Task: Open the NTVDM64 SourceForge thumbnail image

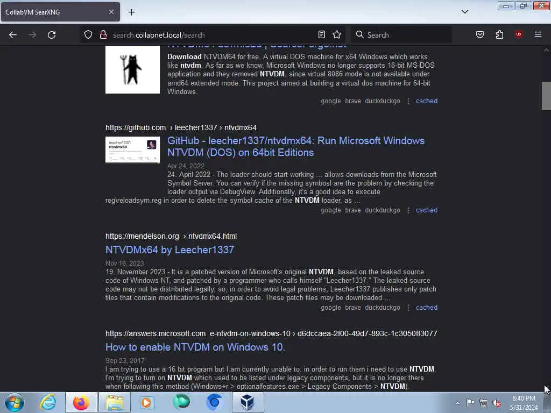Action: (132, 69)
